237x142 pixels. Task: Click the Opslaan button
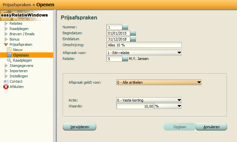(x=179, y=127)
